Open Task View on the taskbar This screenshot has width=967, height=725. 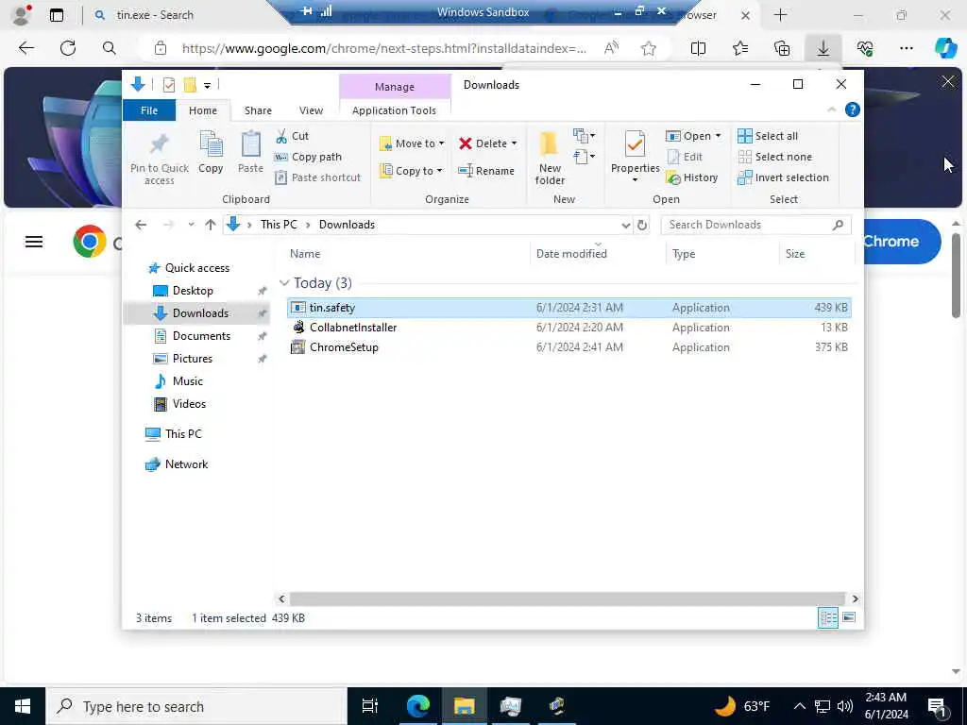(370, 706)
